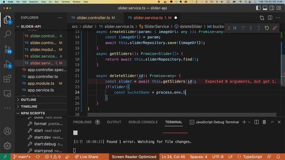Change indentation via Spaces: 4

(x=199, y=157)
